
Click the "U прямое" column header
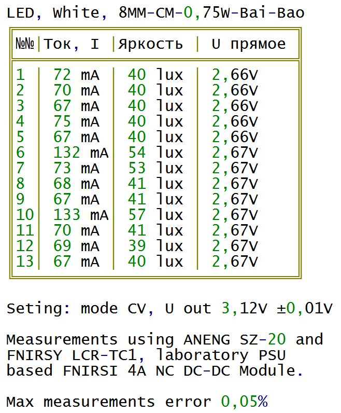[248, 44]
